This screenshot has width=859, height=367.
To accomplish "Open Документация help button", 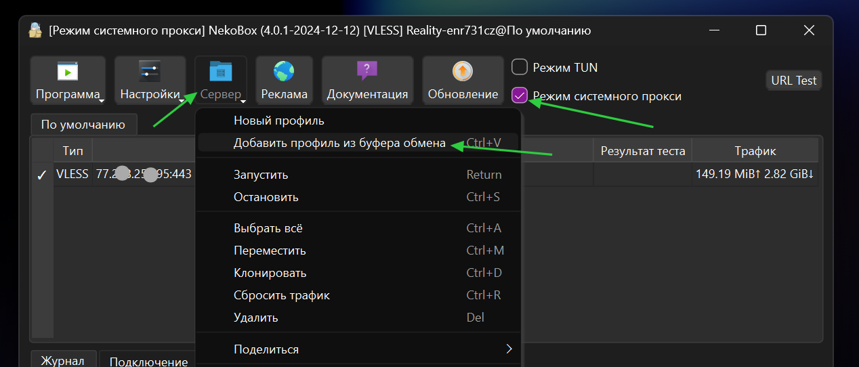I will click(x=367, y=81).
